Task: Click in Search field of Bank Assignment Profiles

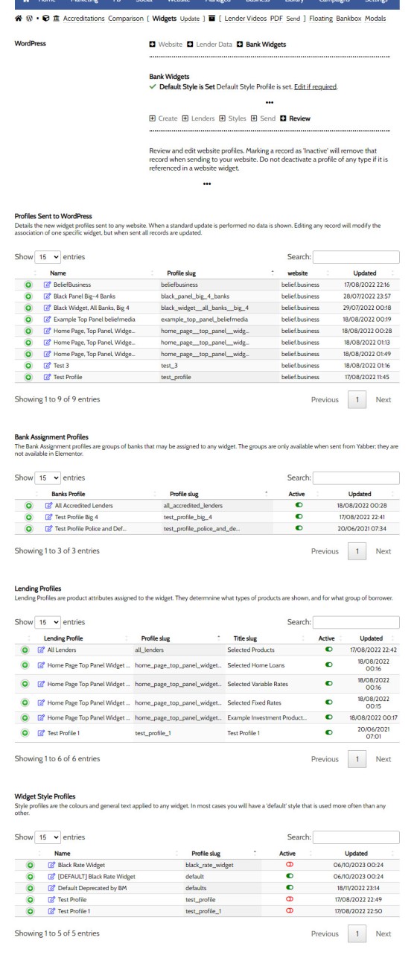Action: (356, 477)
